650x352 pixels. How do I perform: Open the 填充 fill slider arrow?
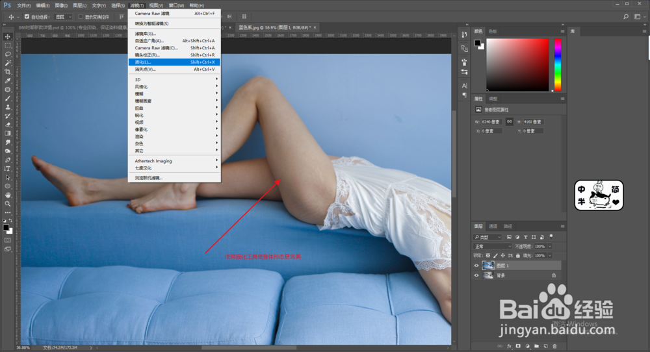(x=550, y=256)
